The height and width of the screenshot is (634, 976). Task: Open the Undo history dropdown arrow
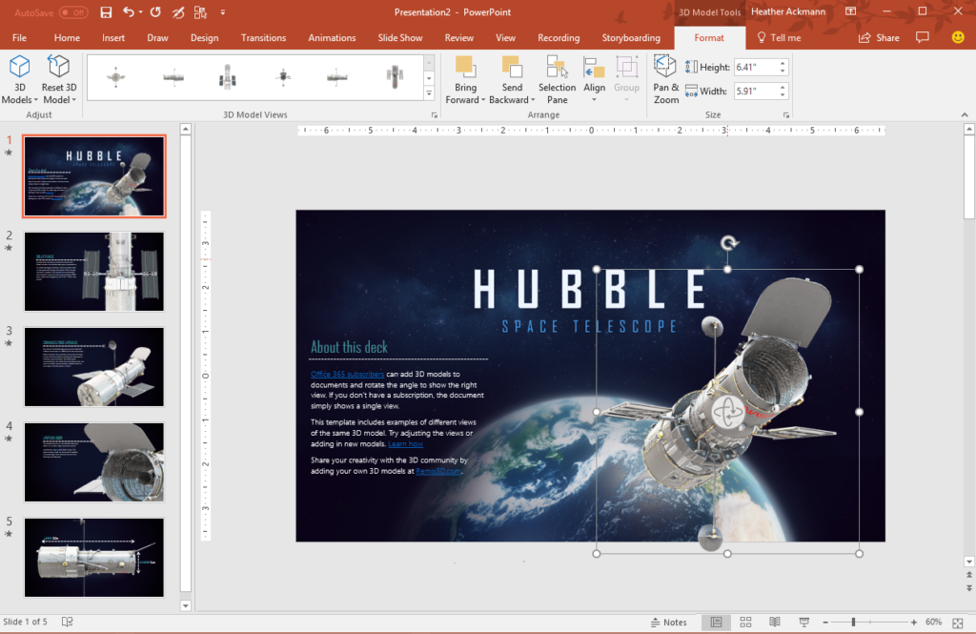tap(141, 12)
